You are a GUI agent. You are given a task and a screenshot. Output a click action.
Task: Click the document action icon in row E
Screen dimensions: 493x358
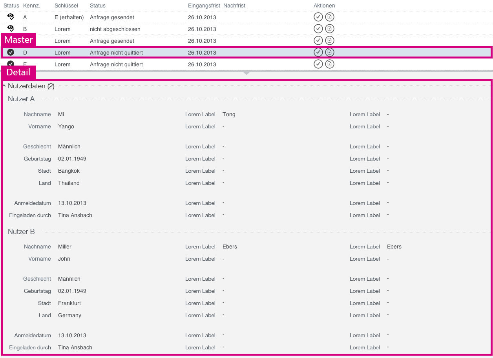pos(330,64)
